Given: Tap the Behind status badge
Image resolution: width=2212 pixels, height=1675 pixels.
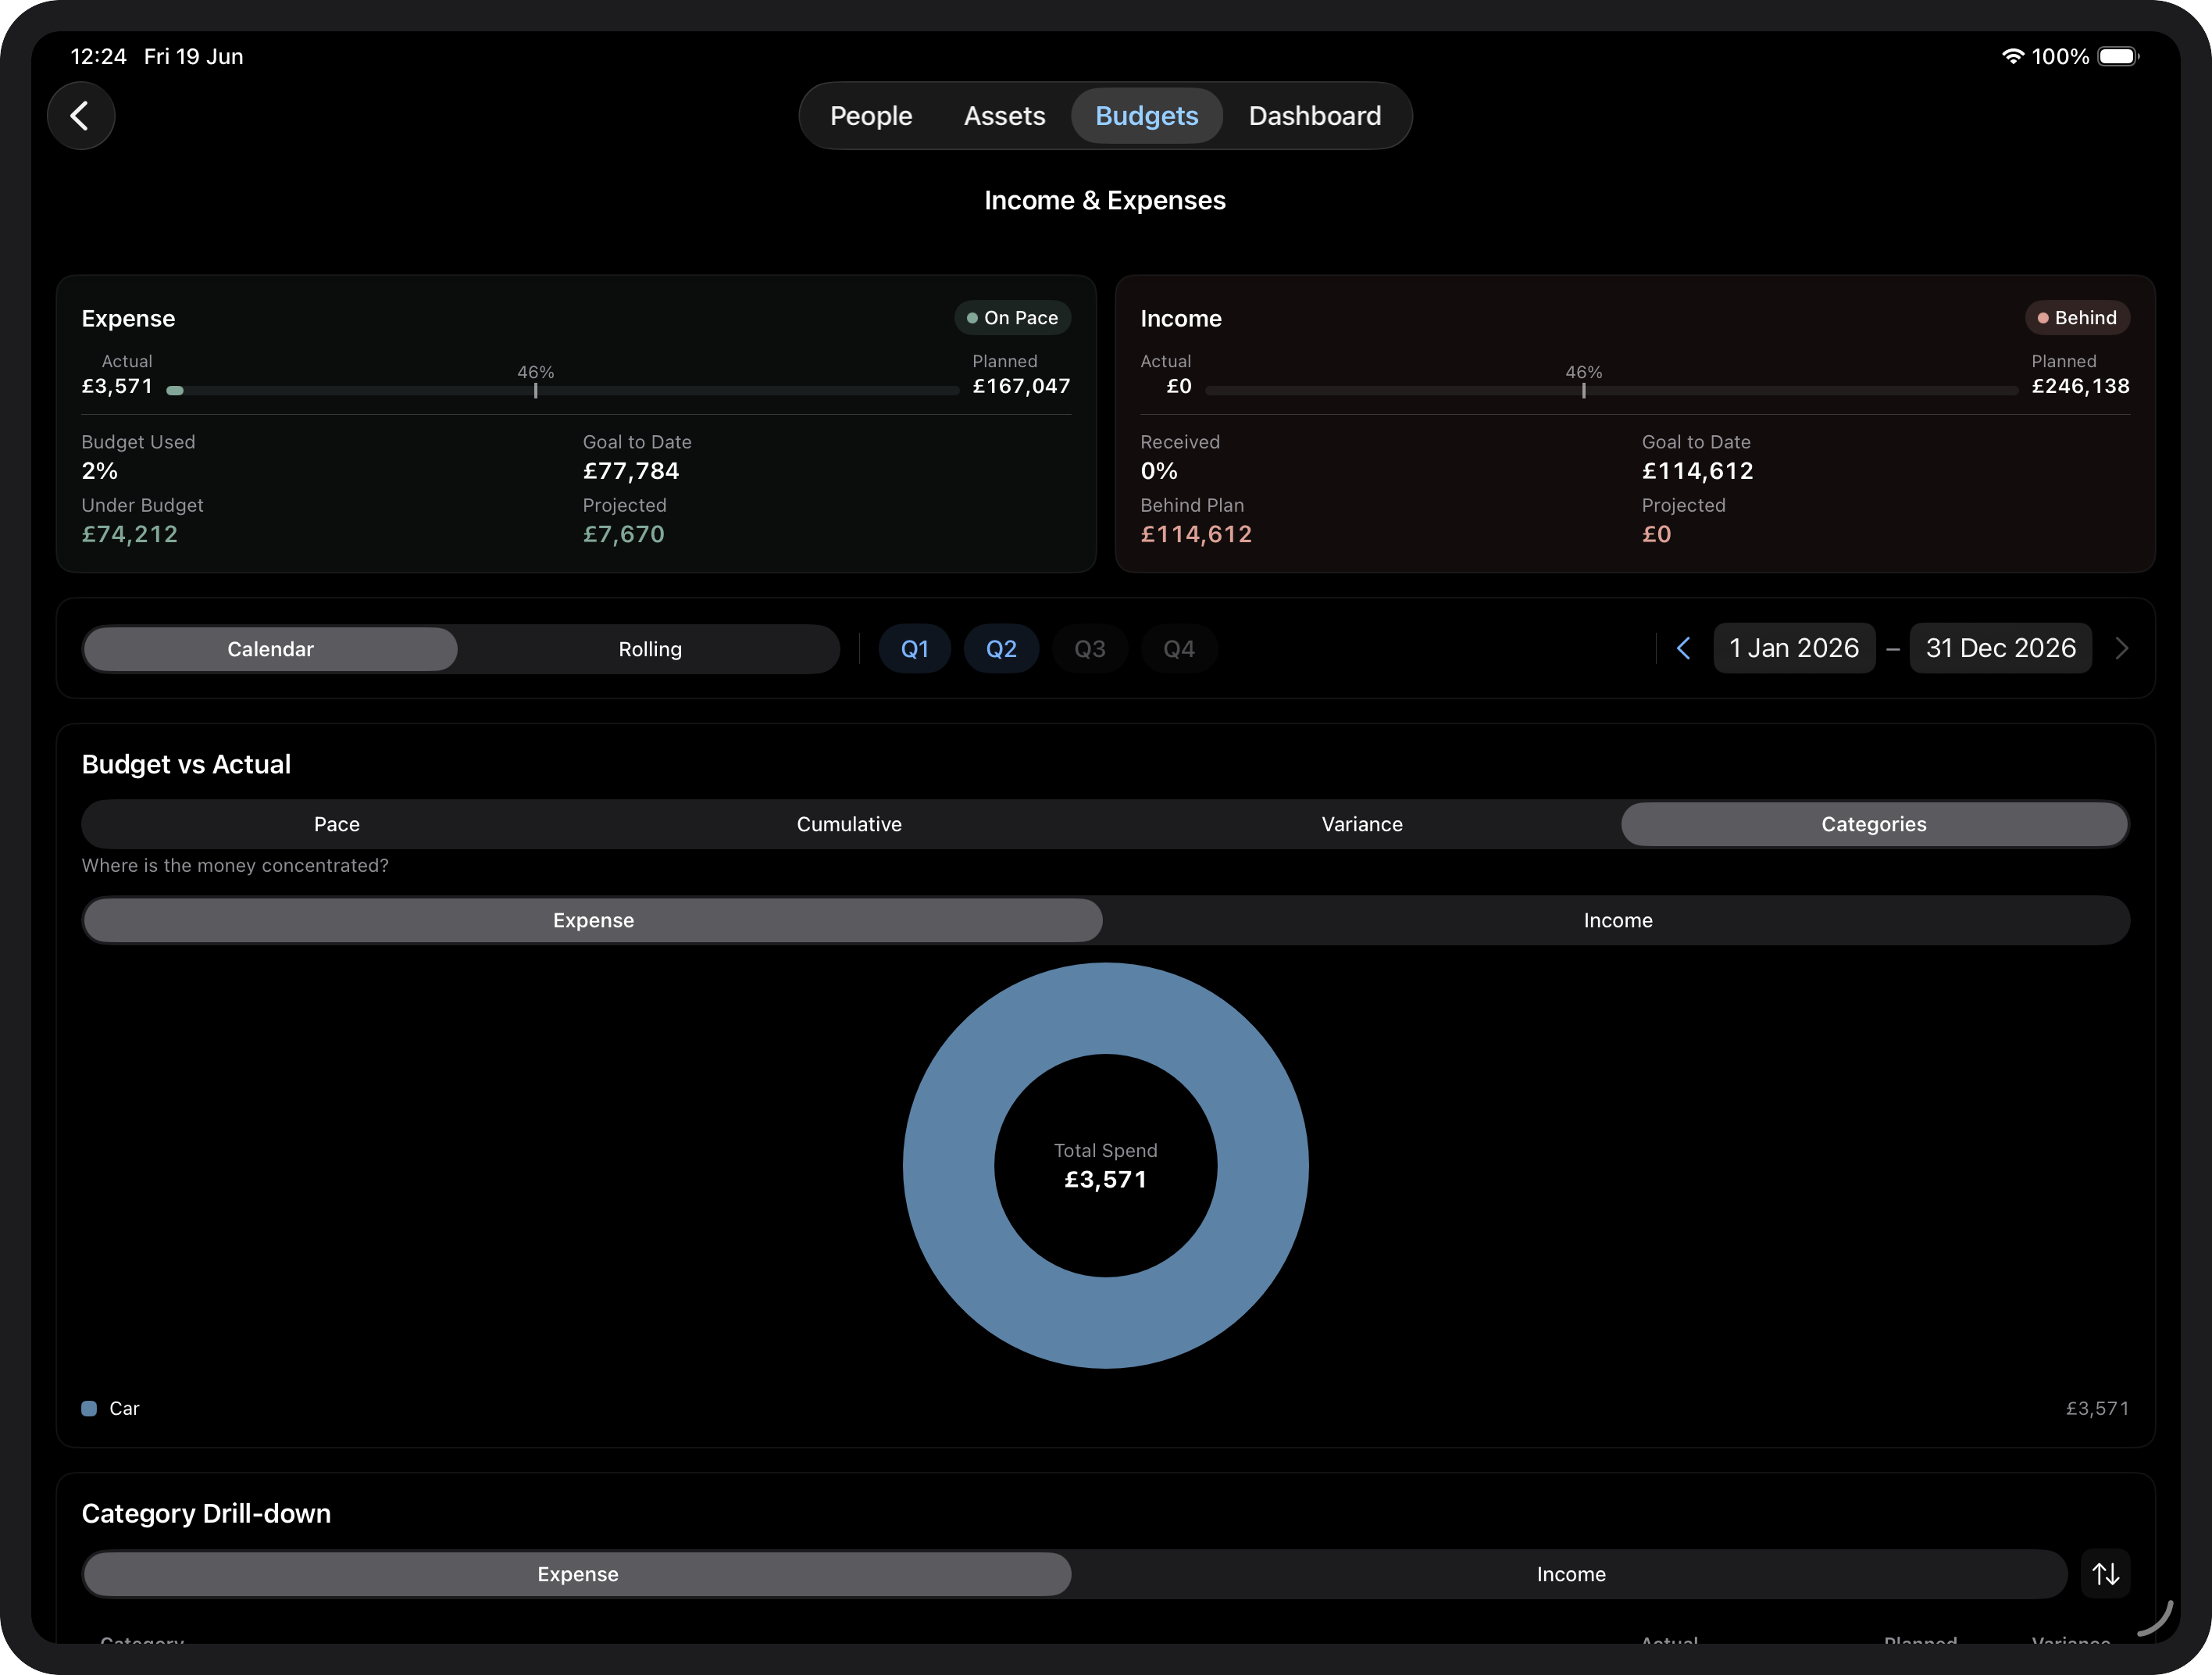Looking at the screenshot, I should [2077, 318].
